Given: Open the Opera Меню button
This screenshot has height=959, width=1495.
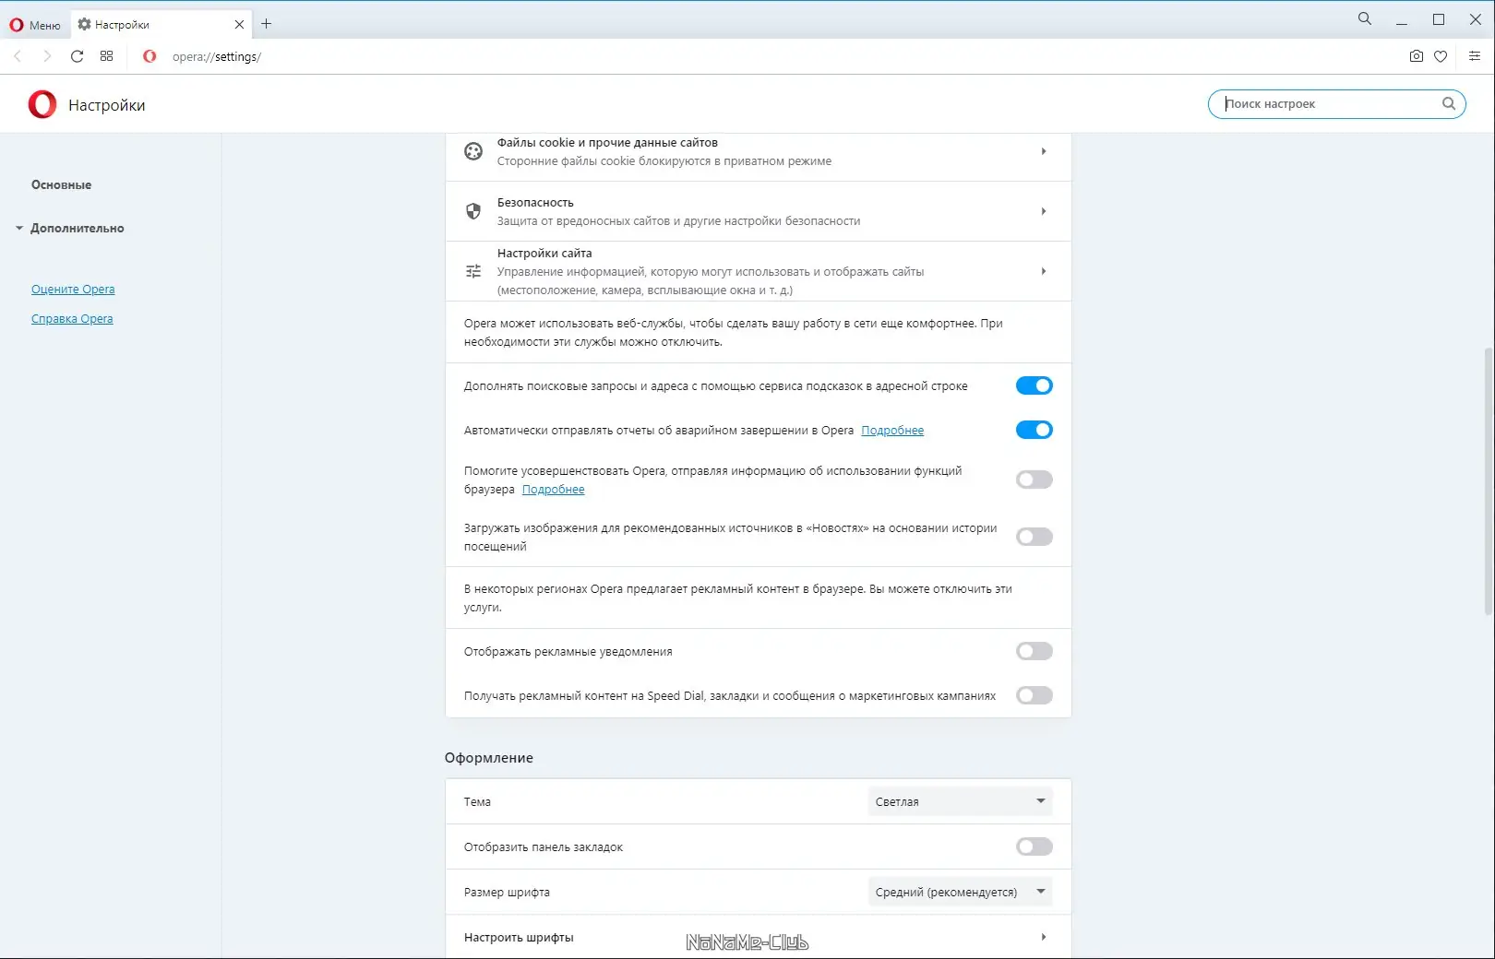Looking at the screenshot, I should [x=34, y=25].
